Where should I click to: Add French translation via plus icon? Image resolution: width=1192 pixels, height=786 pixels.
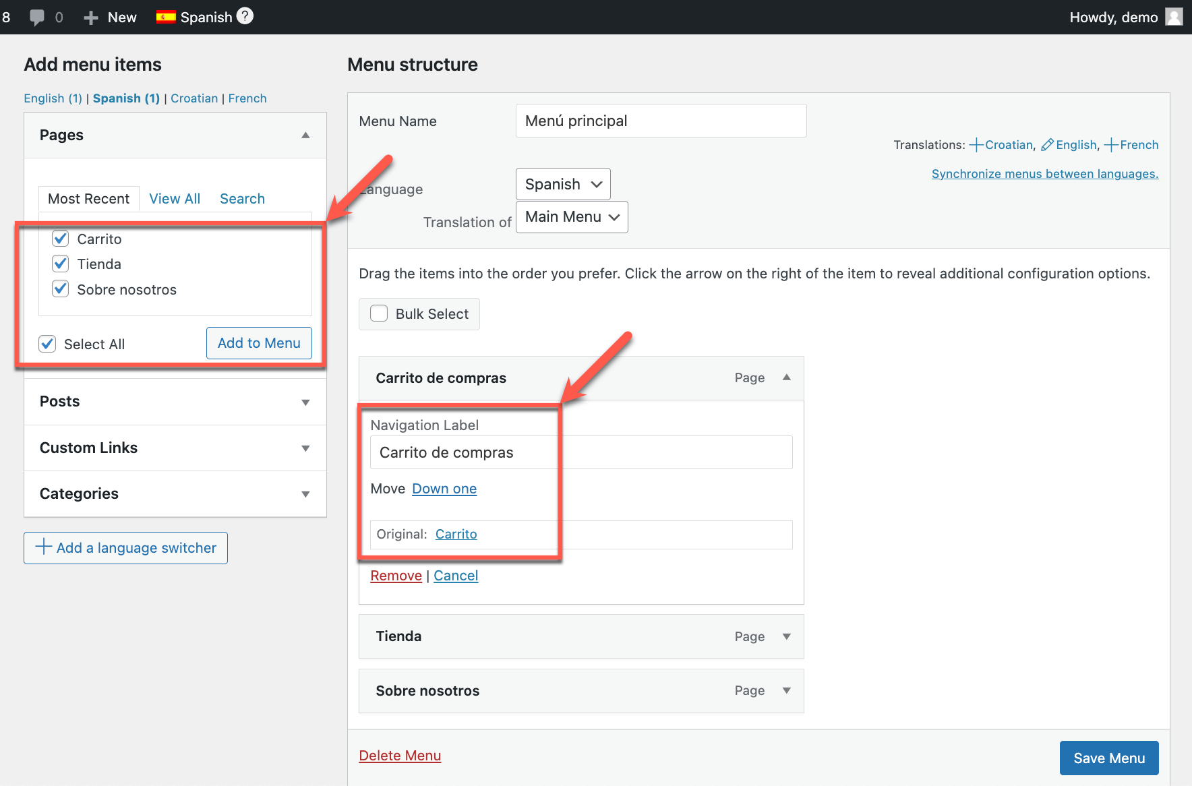tap(1111, 145)
